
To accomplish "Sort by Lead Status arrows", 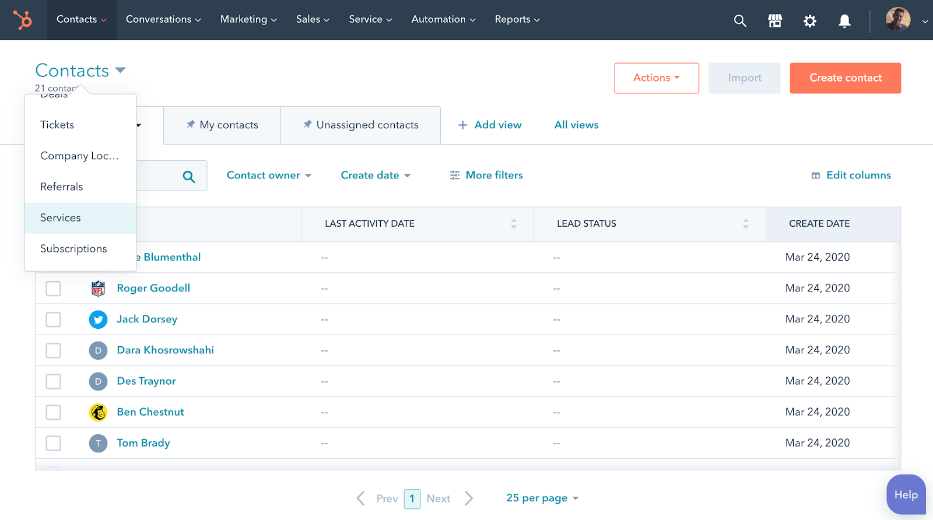I will (x=746, y=224).
